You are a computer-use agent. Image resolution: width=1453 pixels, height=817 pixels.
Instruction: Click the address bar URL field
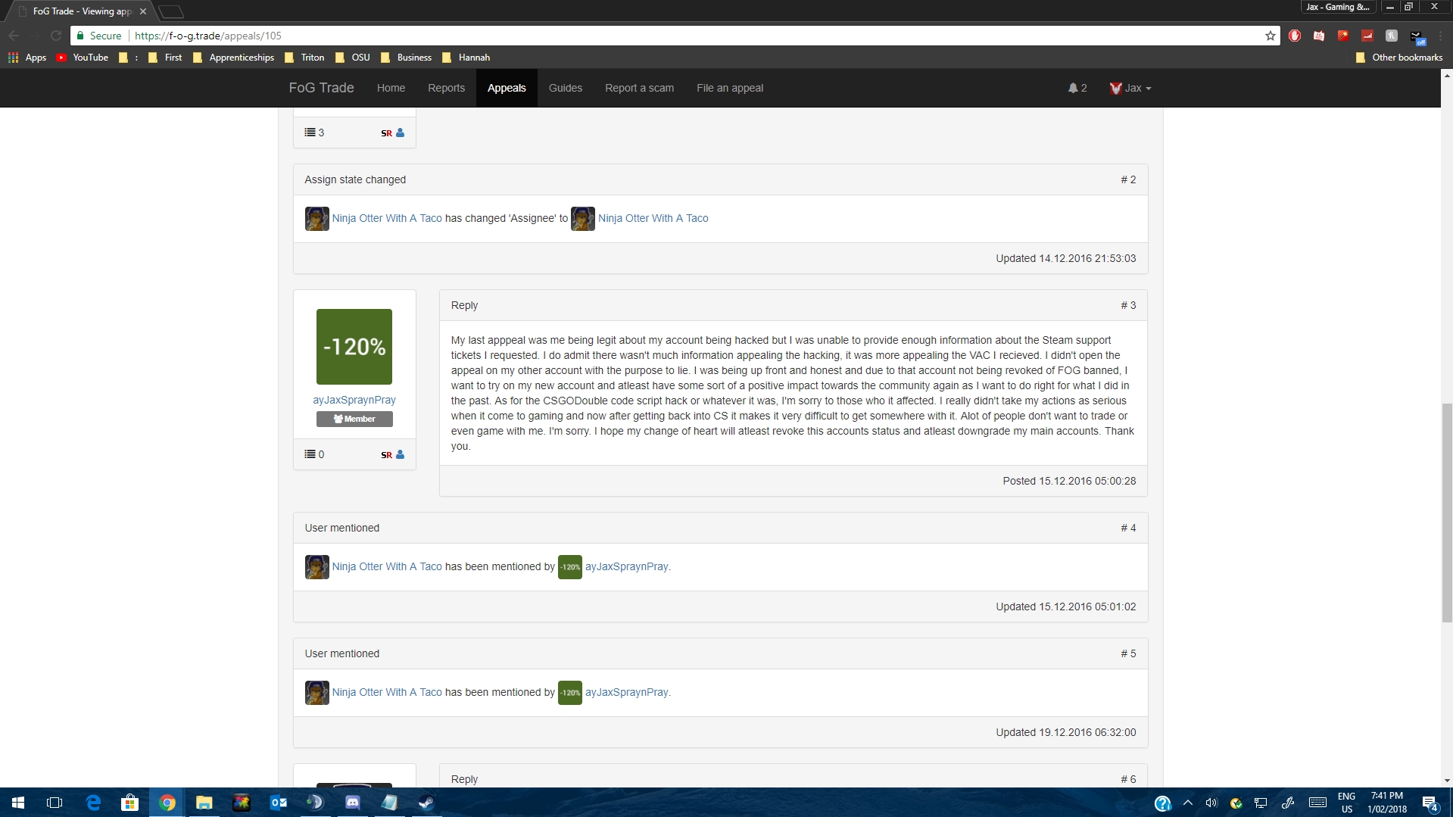click(x=681, y=36)
